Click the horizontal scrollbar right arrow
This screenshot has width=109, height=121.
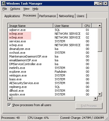pos(95,98)
